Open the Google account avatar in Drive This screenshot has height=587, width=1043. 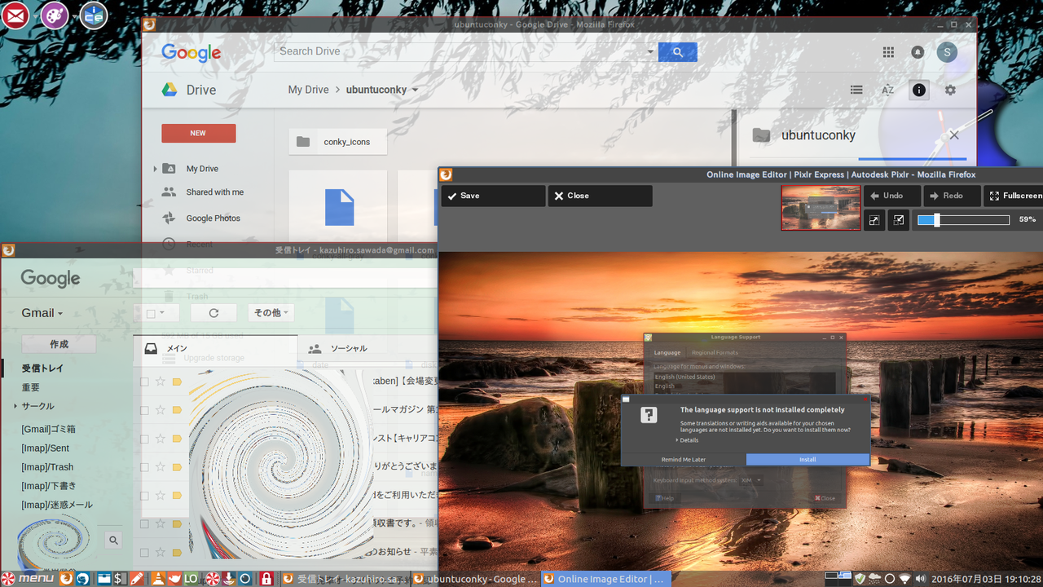pos(947,52)
